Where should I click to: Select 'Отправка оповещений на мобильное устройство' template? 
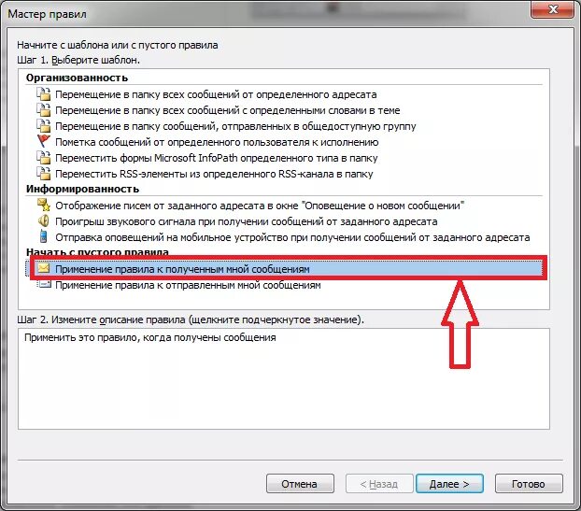(292, 237)
